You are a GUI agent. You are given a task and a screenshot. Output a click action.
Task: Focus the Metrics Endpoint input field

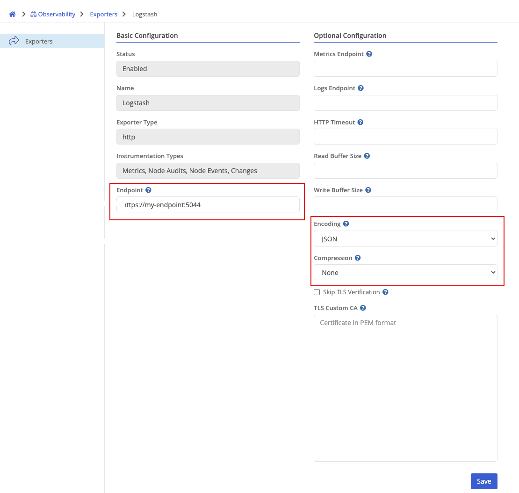pyautogui.click(x=405, y=69)
